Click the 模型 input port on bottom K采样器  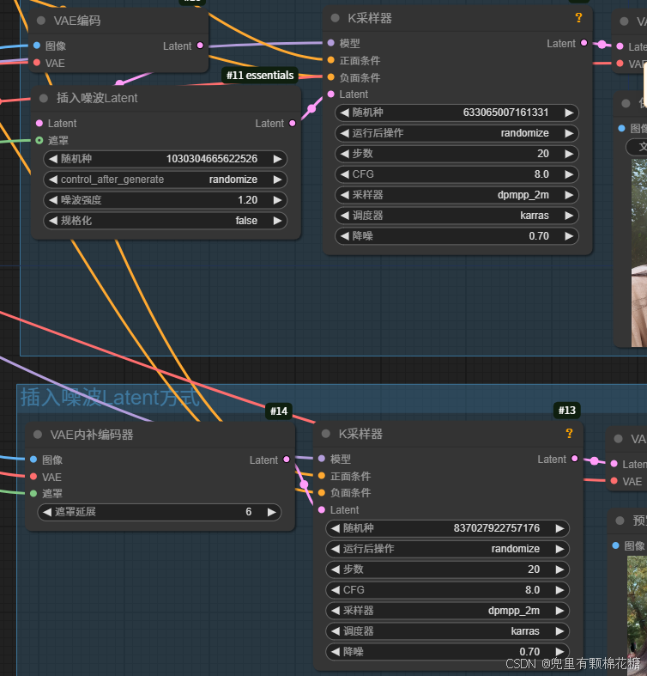[x=321, y=459]
